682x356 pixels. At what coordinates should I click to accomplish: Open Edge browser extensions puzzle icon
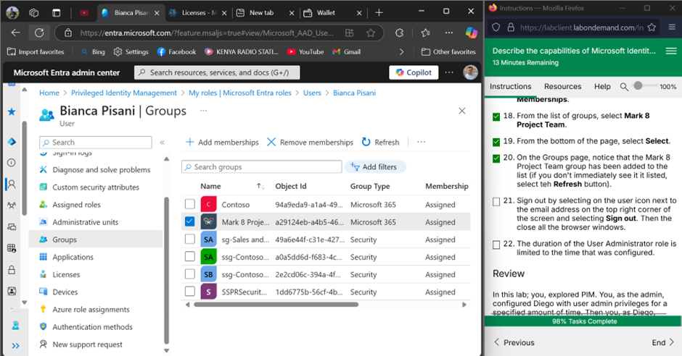click(x=399, y=33)
